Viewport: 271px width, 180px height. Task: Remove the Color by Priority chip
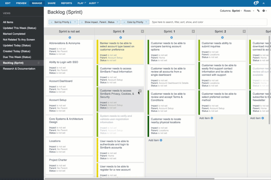(124, 22)
